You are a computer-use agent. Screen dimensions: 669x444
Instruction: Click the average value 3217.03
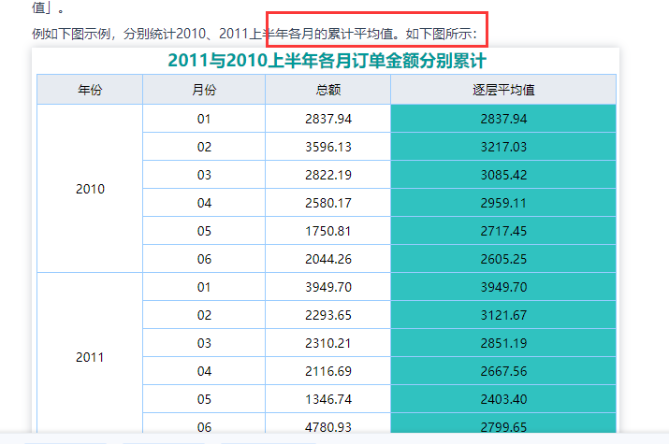pyautogui.click(x=503, y=147)
